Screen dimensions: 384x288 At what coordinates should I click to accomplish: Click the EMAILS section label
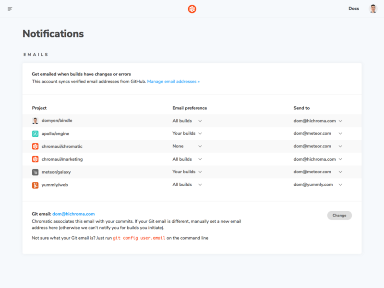pos(36,55)
